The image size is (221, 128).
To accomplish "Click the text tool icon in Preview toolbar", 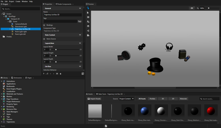I will coord(88,22).
